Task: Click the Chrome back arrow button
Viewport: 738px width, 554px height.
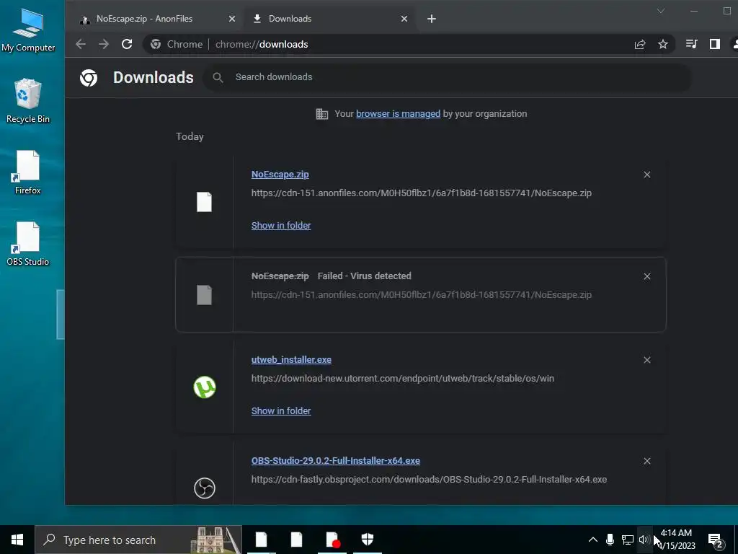Action: pyautogui.click(x=81, y=44)
